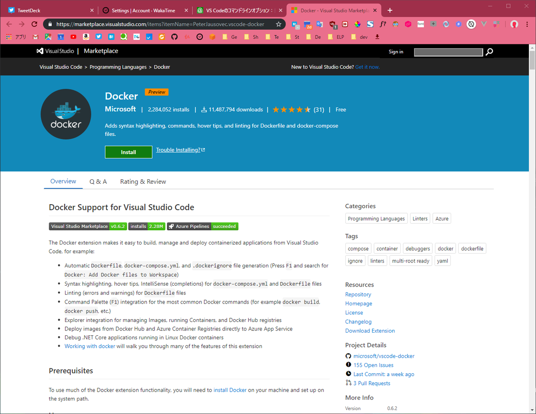Select the dockerfile tag
Viewport: 536px width, 414px height.
pyautogui.click(x=472, y=249)
